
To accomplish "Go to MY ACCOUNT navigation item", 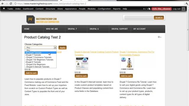I will 139,29.
